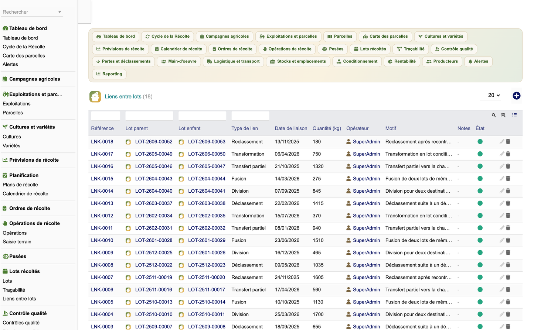The height and width of the screenshot is (330, 534).
Task: Click Planification section in sidebar
Action: (24, 175)
